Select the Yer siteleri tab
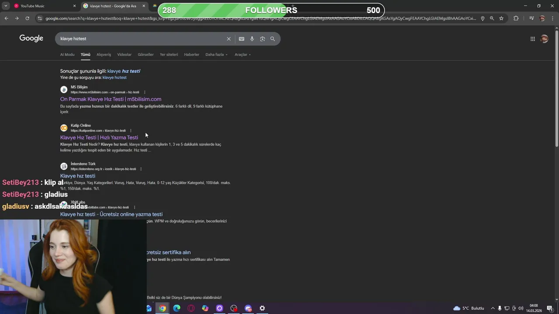 (169, 55)
